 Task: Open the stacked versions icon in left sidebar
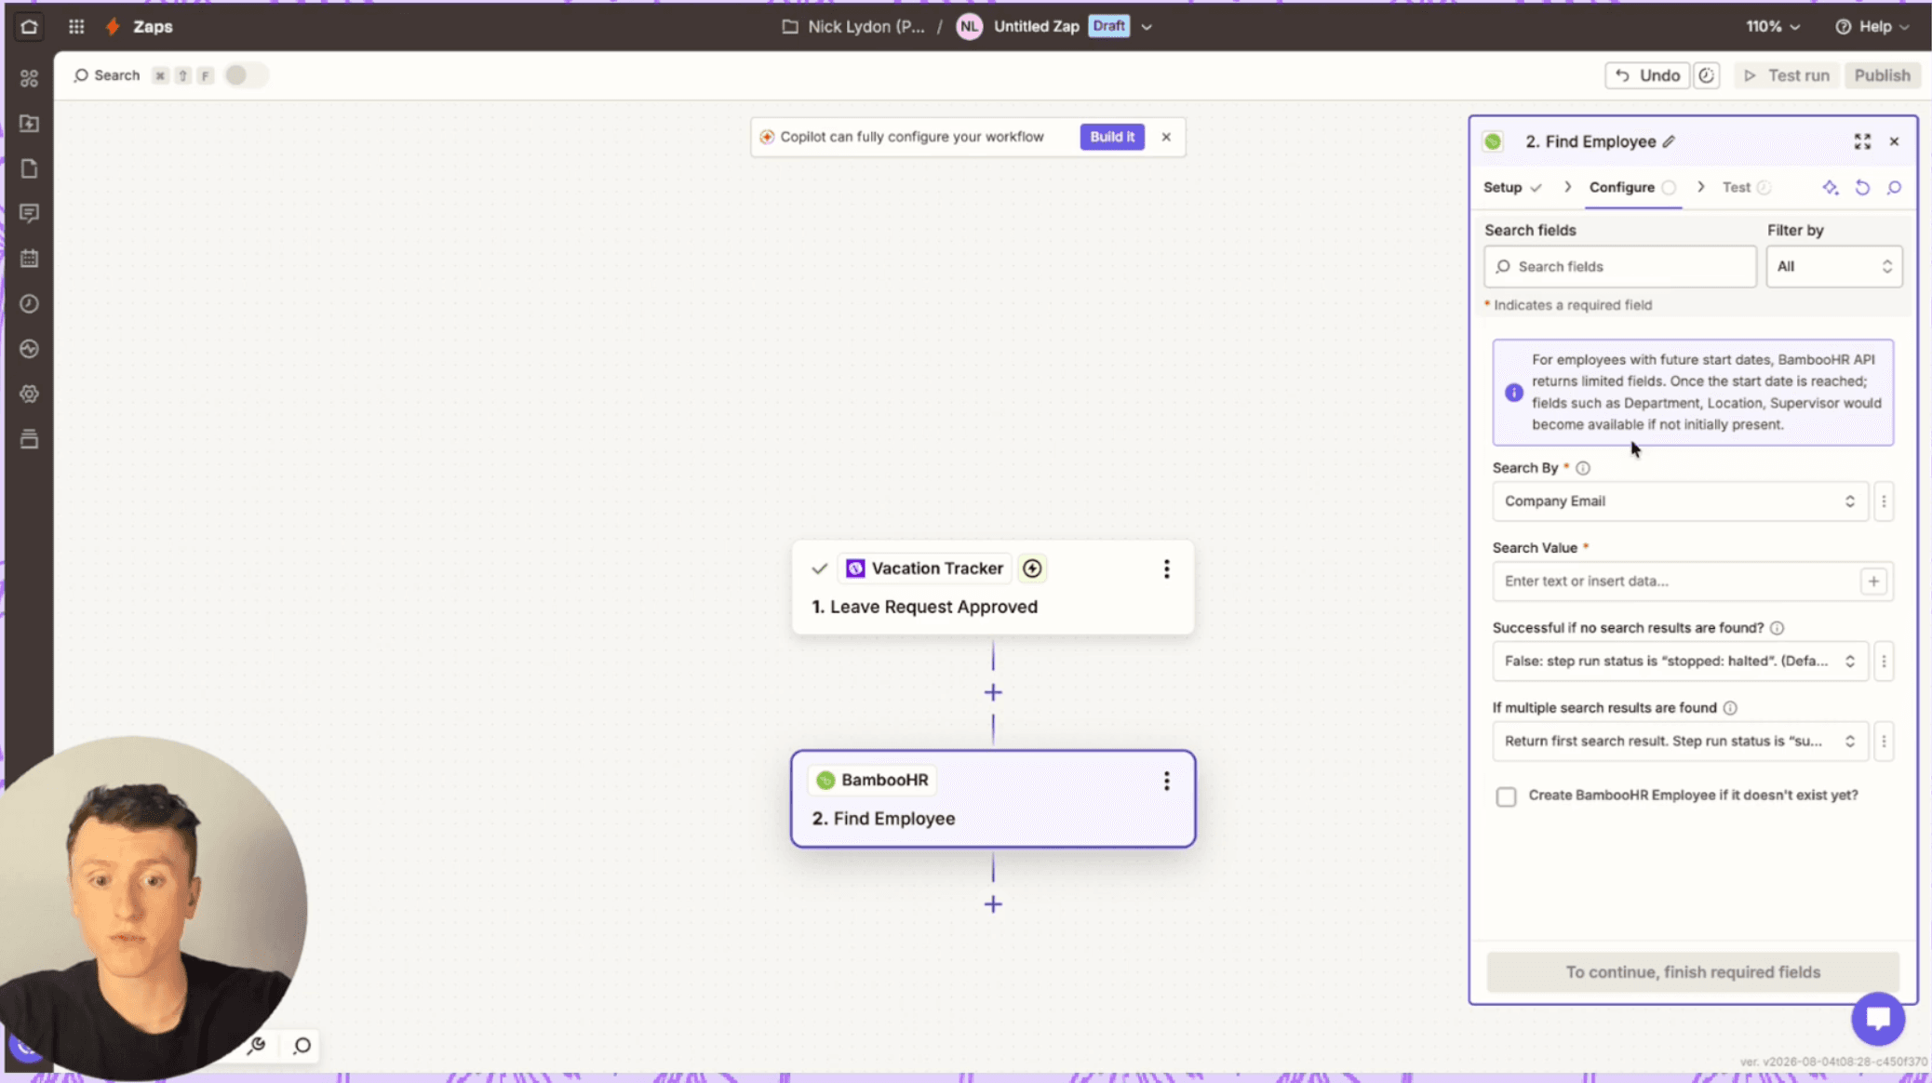(x=29, y=439)
